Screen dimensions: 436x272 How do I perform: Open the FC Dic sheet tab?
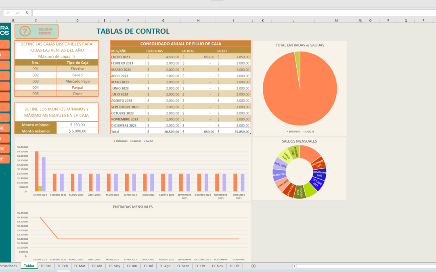(x=235, y=266)
